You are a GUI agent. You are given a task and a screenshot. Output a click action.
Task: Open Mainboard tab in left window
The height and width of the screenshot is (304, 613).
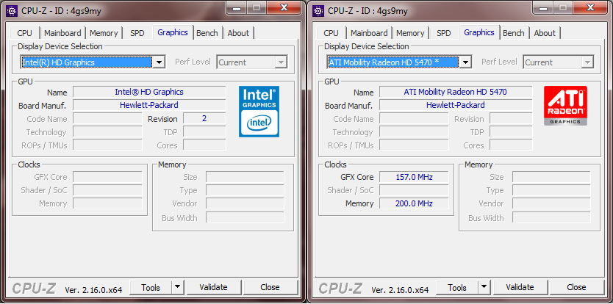click(62, 33)
